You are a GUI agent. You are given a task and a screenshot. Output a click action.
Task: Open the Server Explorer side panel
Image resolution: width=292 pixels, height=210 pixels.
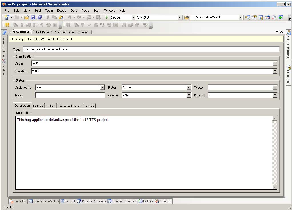point(4,44)
